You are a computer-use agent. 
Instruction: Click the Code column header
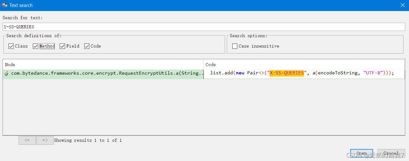304,65
